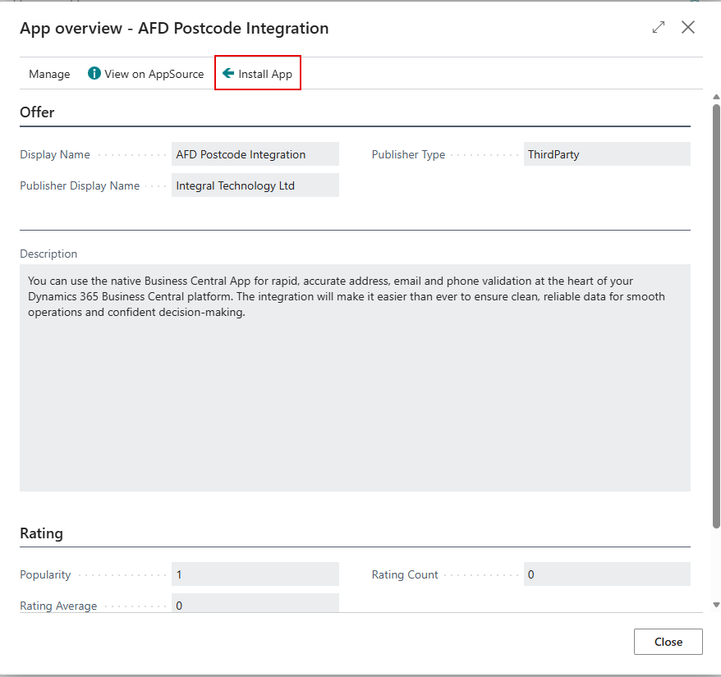Select the Display Name field
Screen dimensions: 721x677
click(255, 154)
